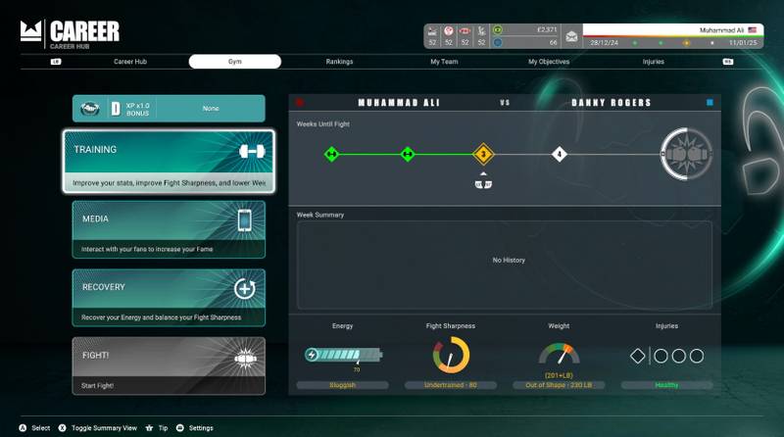Viewport: 784px width, 437px height.
Task: Click the dumbbell icon on Training
Action: 252,151
